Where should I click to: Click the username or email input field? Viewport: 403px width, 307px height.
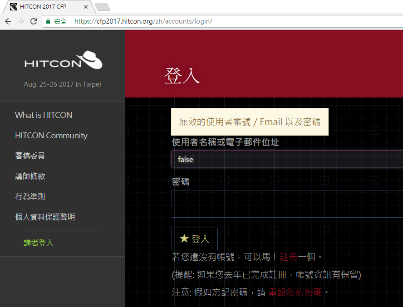pyautogui.click(x=287, y=159)
